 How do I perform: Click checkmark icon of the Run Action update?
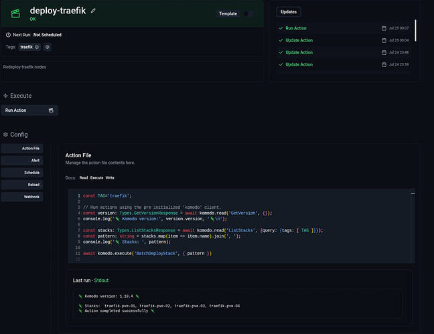click(281, 28)
